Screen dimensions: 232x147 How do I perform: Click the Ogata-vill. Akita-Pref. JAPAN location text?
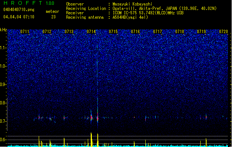point(165,8)
